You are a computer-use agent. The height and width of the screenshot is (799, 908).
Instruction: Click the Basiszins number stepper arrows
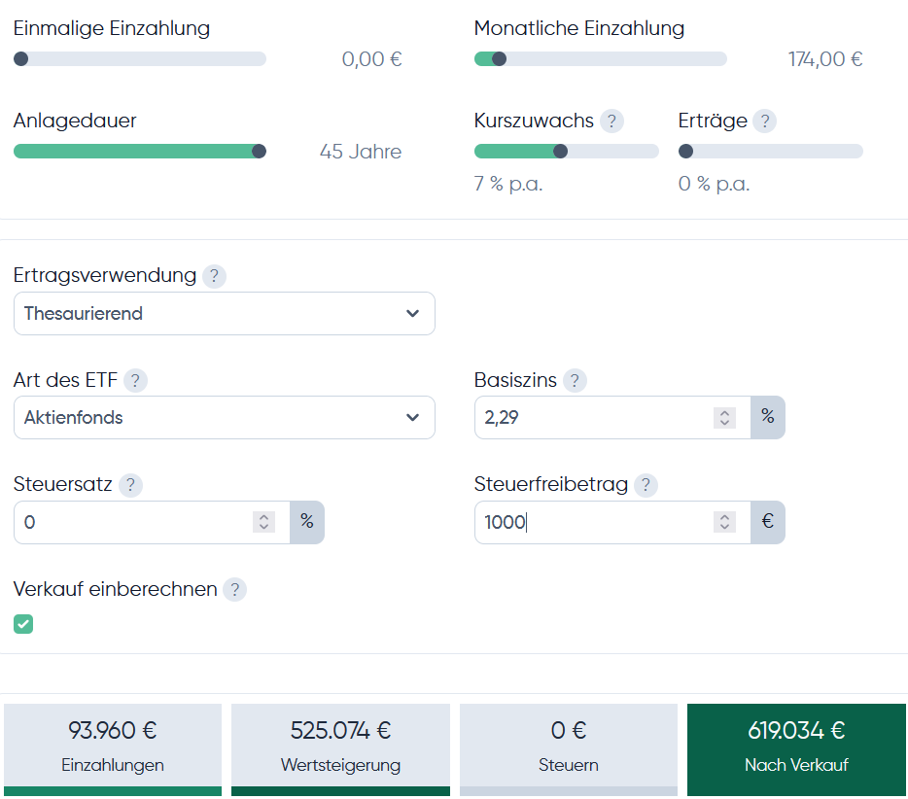(724, 418)
